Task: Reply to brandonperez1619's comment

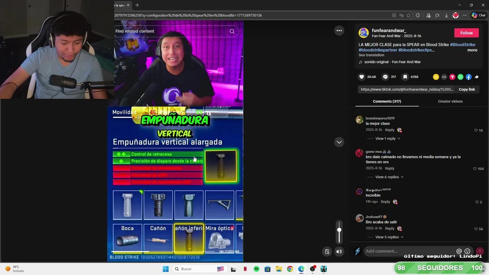Action: [390, 130]
